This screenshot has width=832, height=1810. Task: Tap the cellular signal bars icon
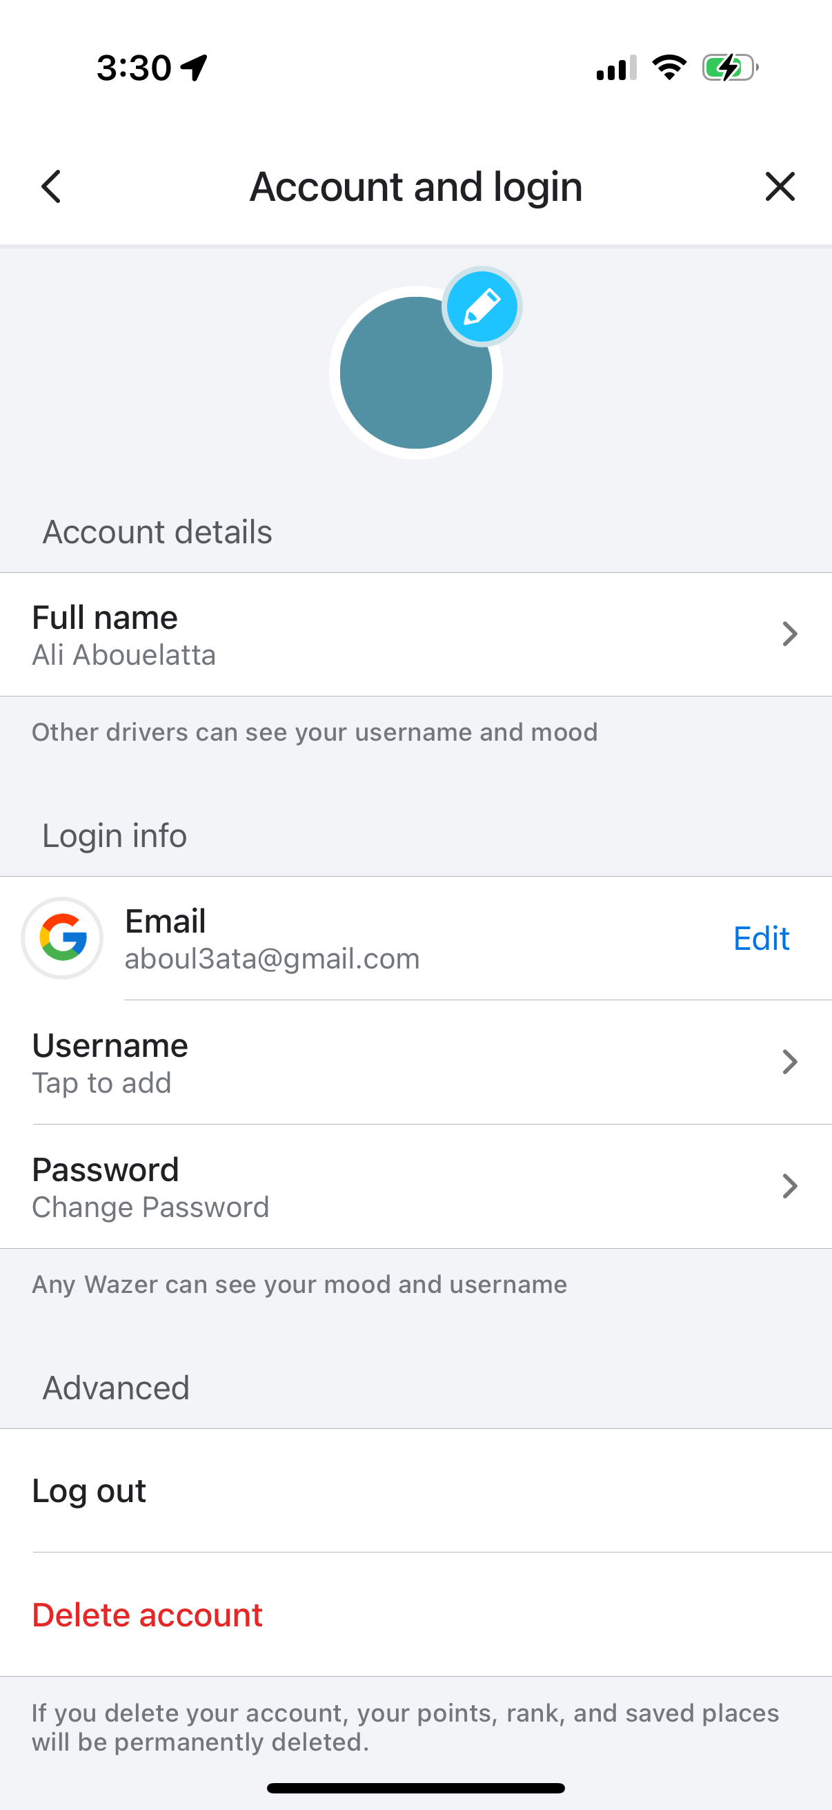(616, 68)
